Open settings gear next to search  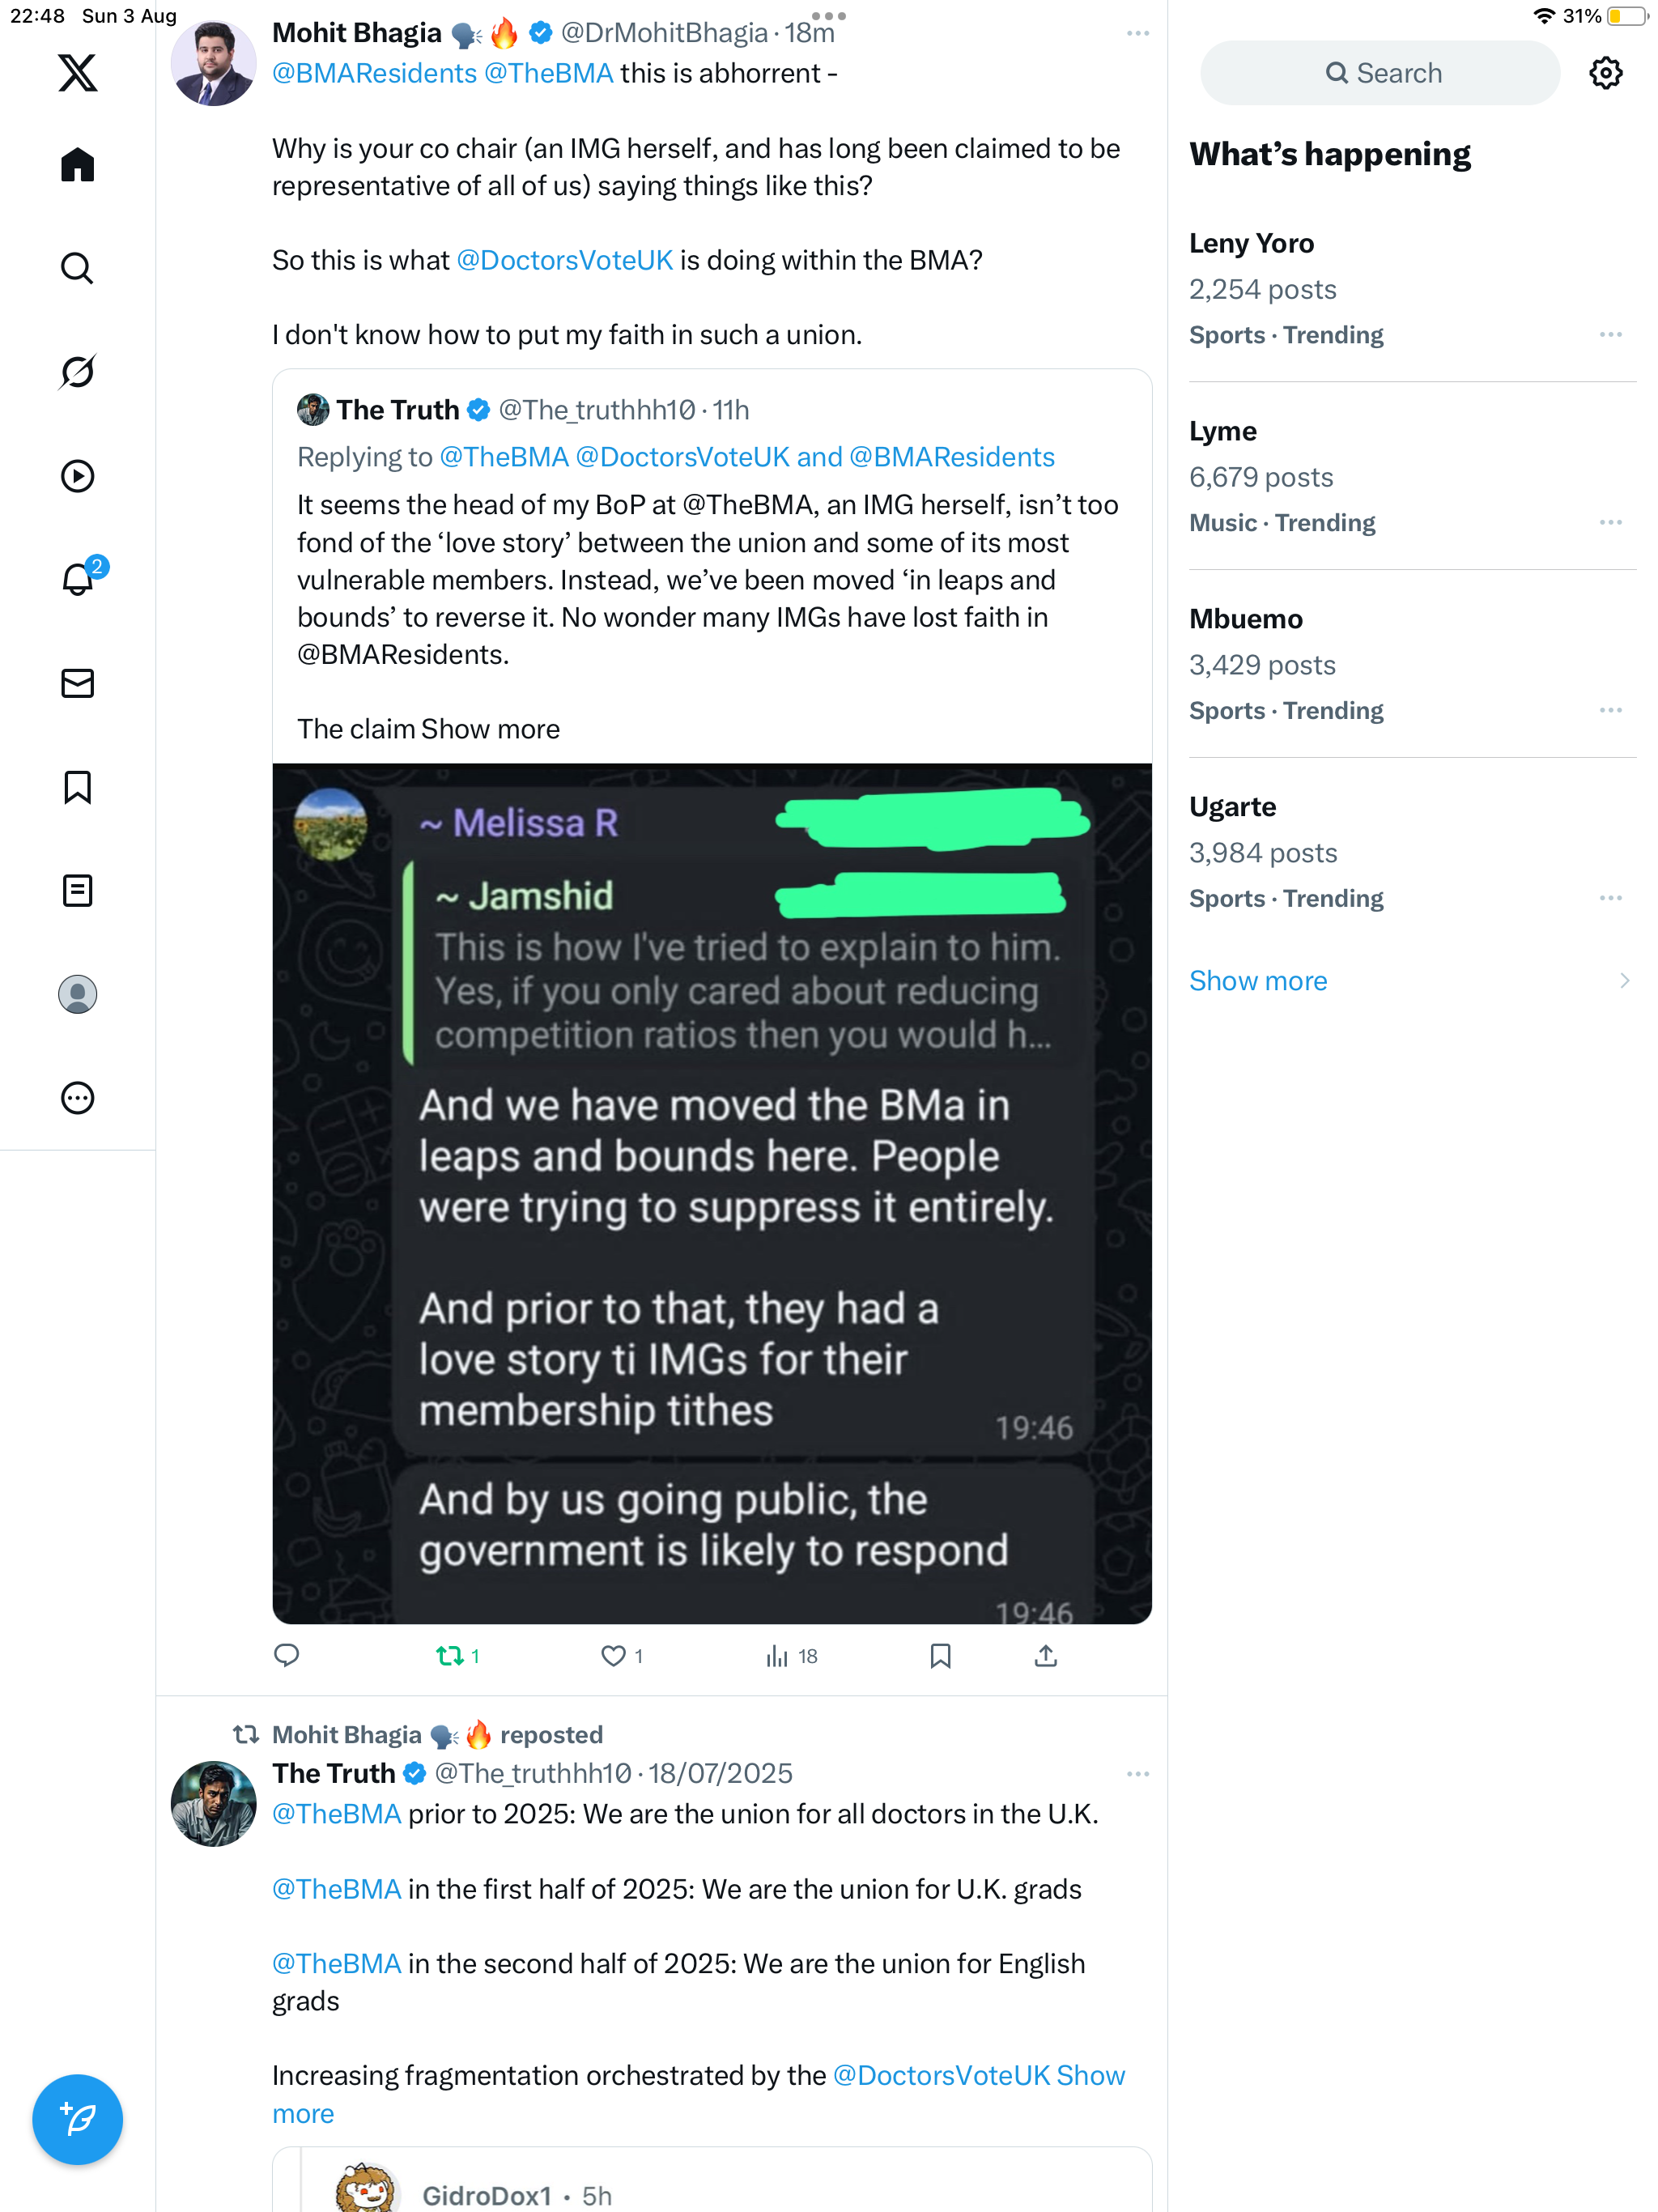point(1605,73)
